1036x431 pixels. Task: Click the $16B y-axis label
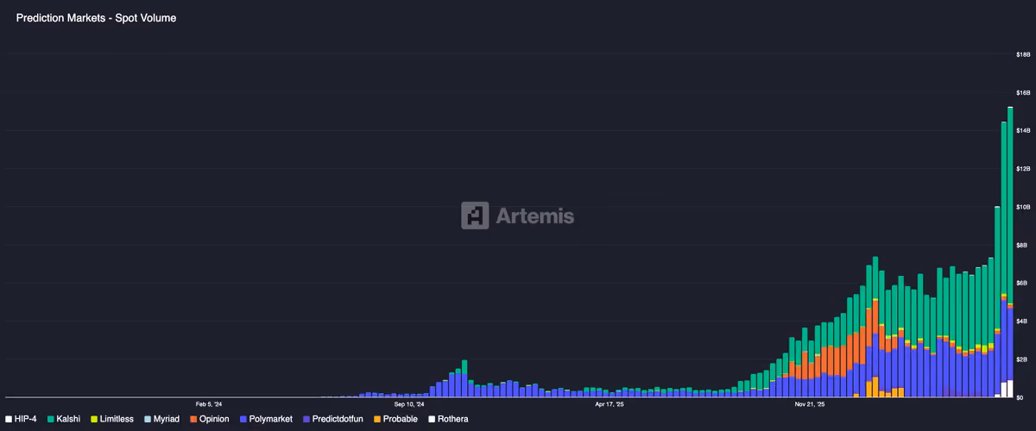(1023, 92)
